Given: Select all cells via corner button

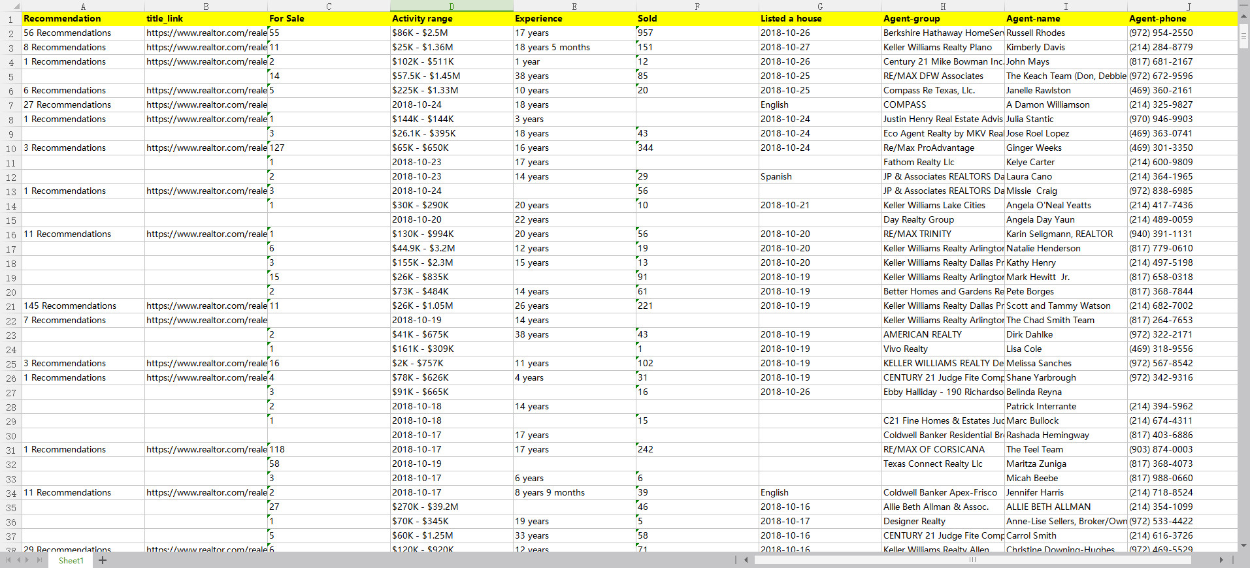Looking at the screenshot, I should click(x=10, y=6).
